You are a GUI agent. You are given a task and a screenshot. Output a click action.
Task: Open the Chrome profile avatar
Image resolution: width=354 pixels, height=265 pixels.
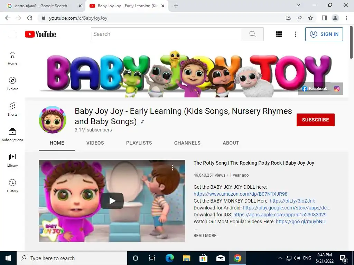335,18
